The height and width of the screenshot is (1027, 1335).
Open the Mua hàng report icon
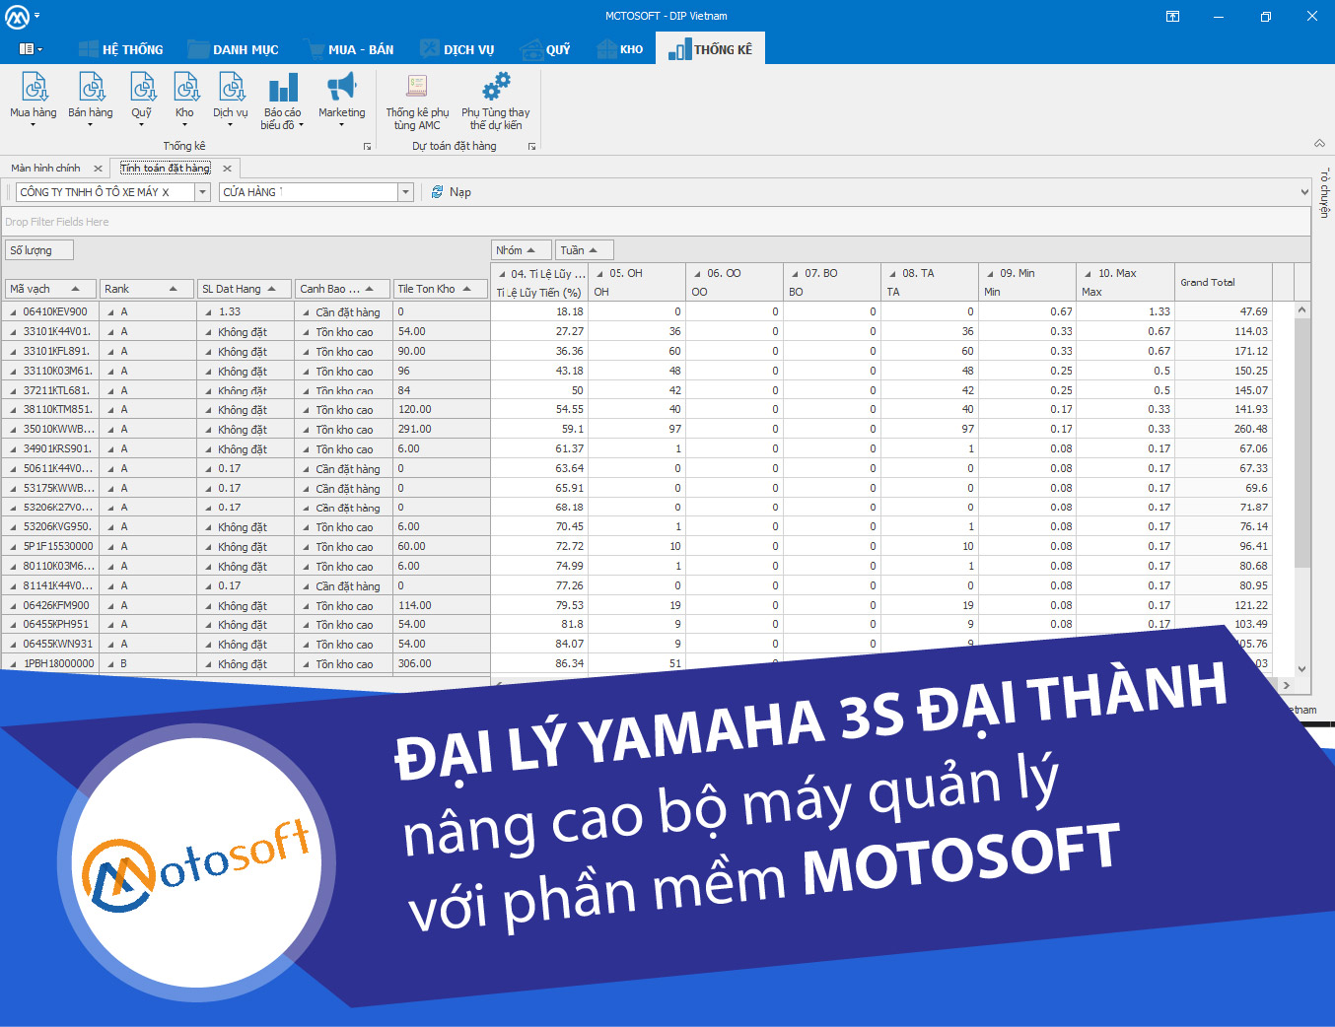tap(34, 99)
